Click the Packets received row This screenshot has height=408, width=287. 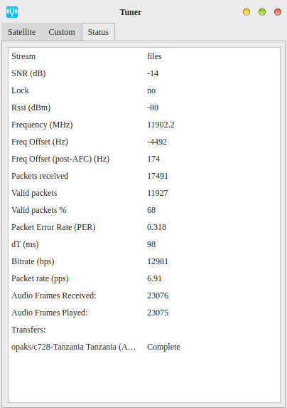coord(144,176)
